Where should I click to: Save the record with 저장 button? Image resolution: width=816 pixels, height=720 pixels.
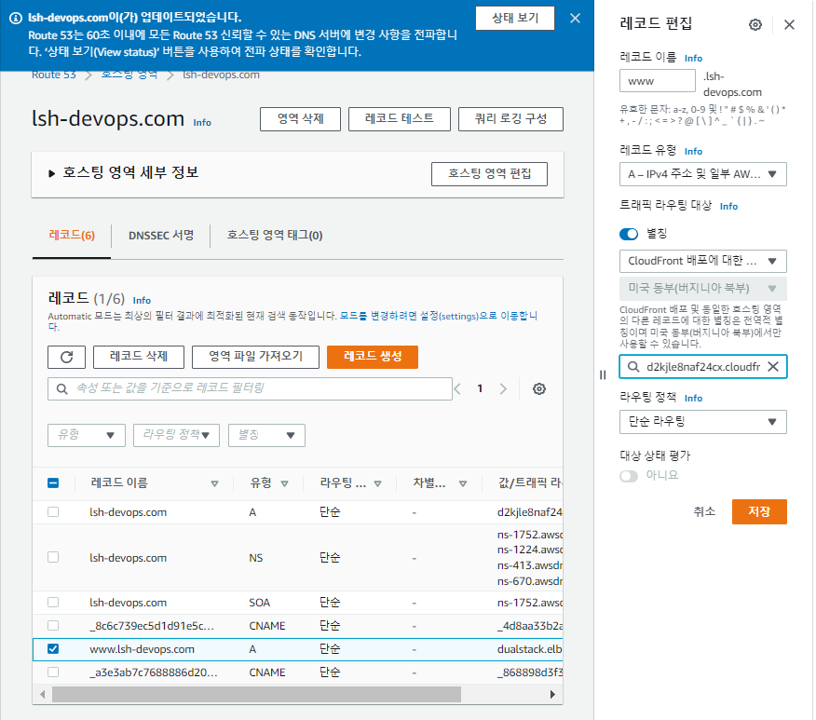pyautogui.click(x=759, y=512)
